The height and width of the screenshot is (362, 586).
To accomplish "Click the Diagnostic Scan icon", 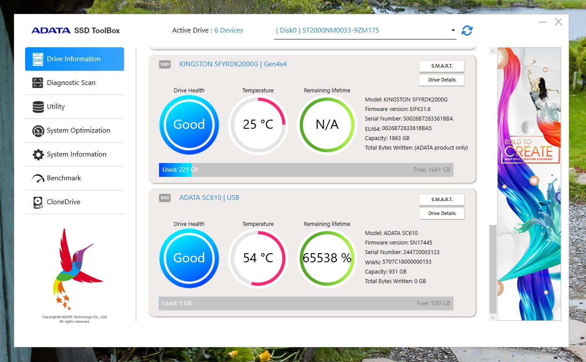I will [x=38, y=83].
